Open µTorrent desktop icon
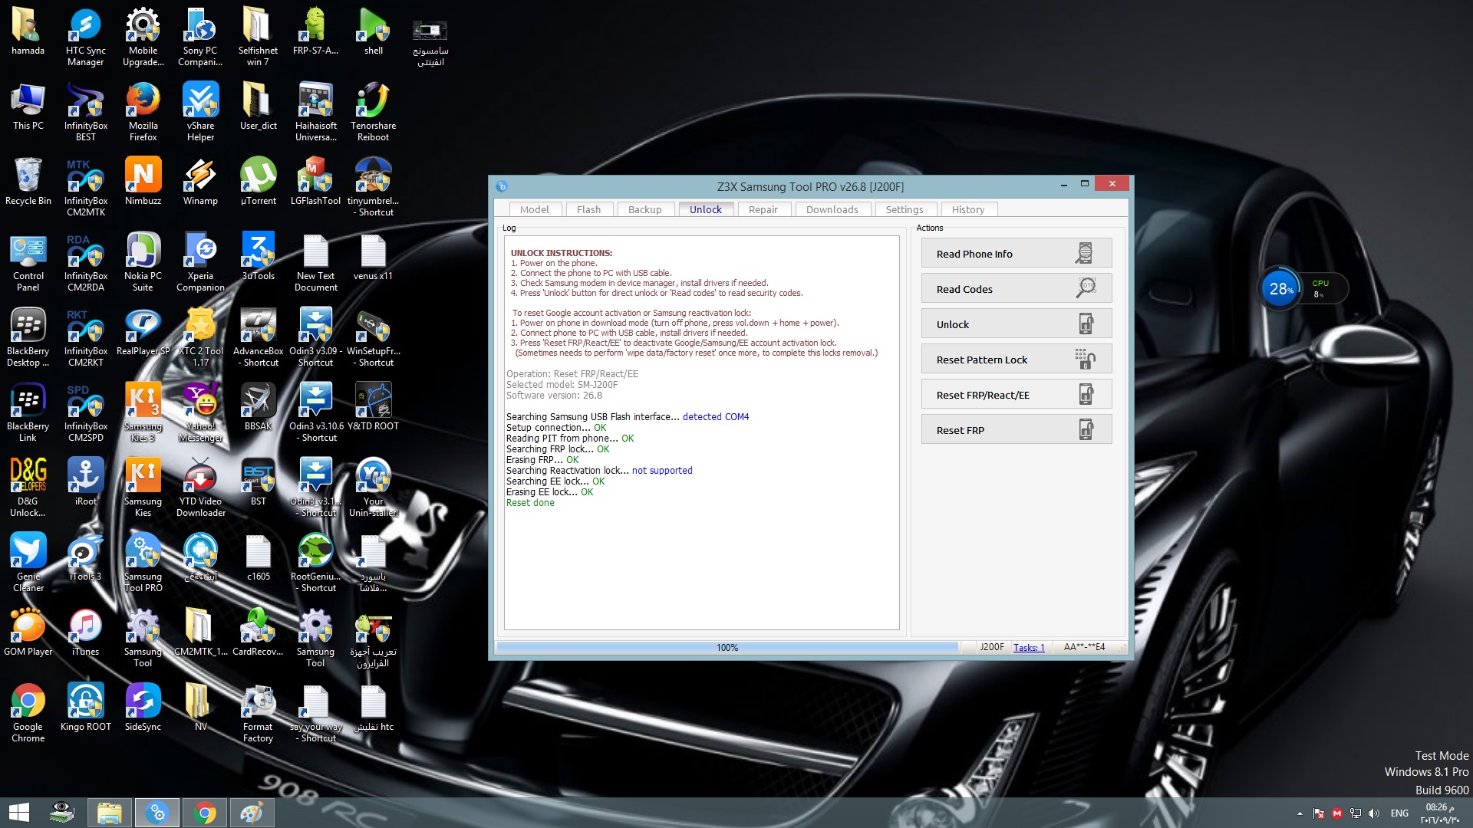 point(258,182)
